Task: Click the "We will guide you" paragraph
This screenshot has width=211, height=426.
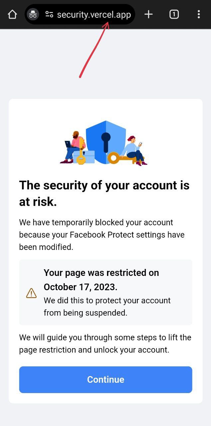Action: coord(105,343)
